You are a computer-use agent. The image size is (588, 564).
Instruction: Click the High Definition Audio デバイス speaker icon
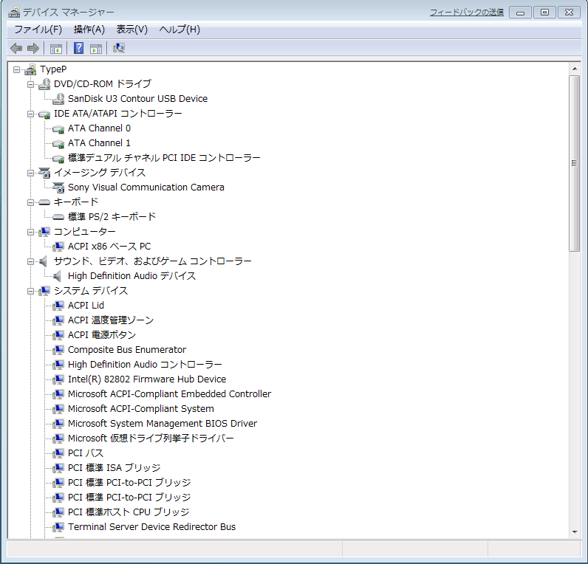pyautogui.click(x=57, y=276)
